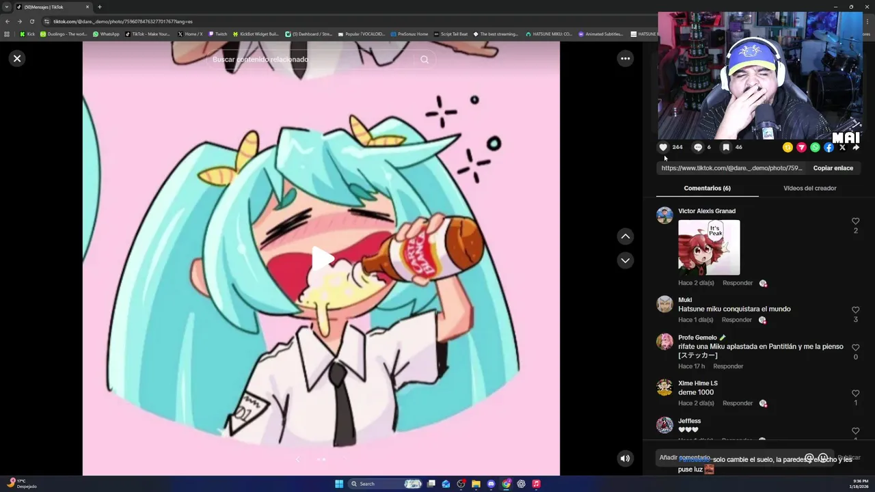875x492 pixels.
Task: Open File Explorer from the taskbar
Action: tap(476, 484)
